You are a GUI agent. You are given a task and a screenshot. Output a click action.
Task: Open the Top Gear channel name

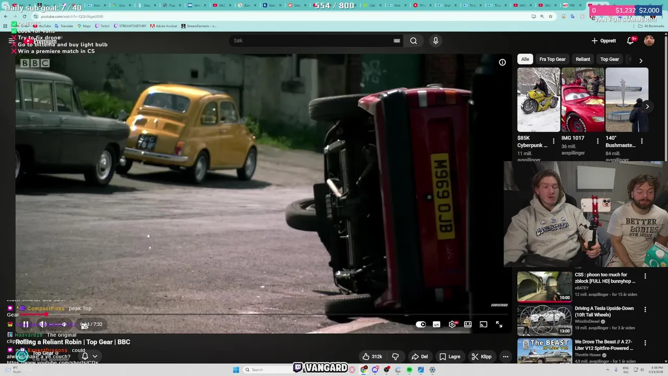(43, 353)
